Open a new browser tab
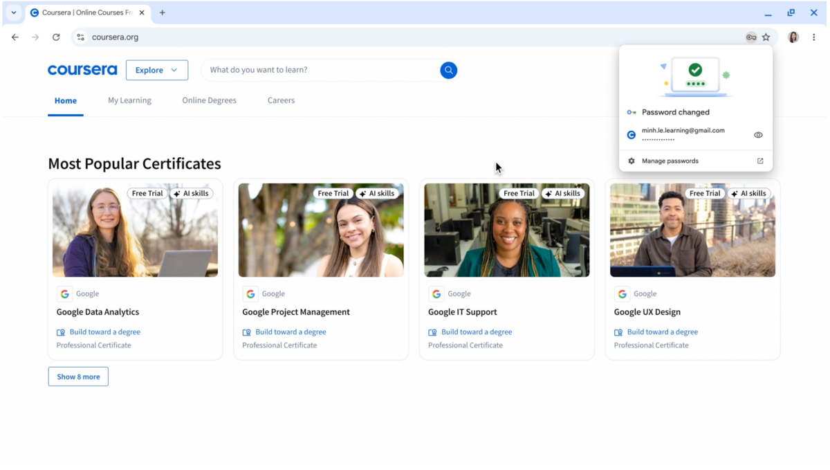The height and width of the screenshot is (470, 830). click(x=163, y=12)
